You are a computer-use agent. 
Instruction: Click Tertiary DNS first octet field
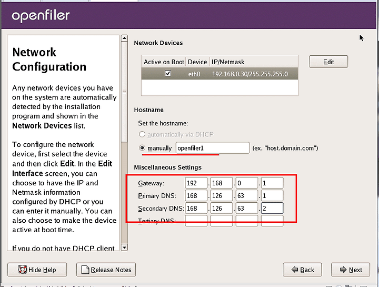[x=196, y=221]
